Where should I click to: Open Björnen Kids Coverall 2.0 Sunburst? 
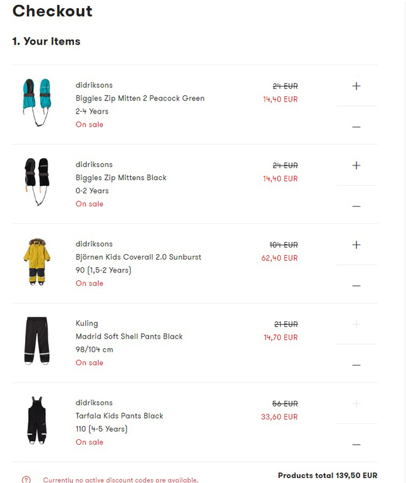[x=138, y=257]
